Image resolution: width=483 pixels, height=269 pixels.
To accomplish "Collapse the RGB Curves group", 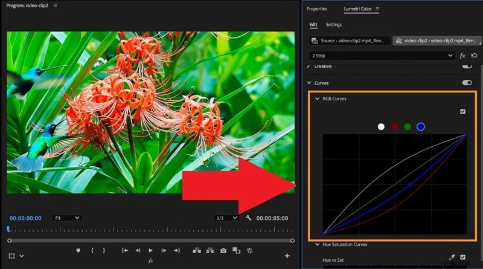I will pyautogui.click(x=317, y=99).
